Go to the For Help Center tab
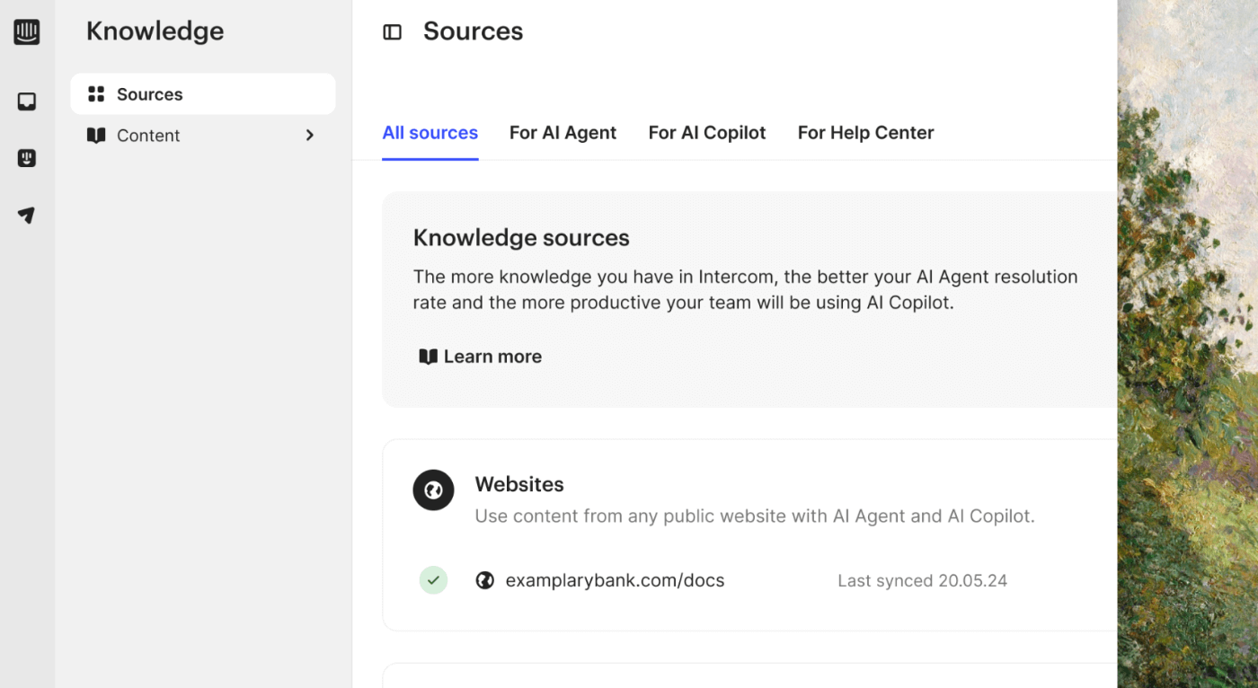 865,133
